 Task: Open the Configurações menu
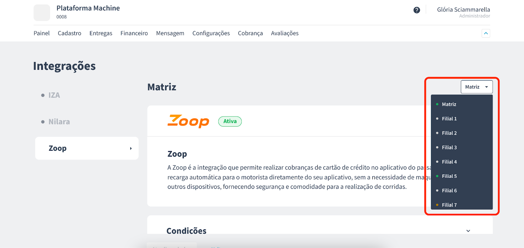(211, 33)
